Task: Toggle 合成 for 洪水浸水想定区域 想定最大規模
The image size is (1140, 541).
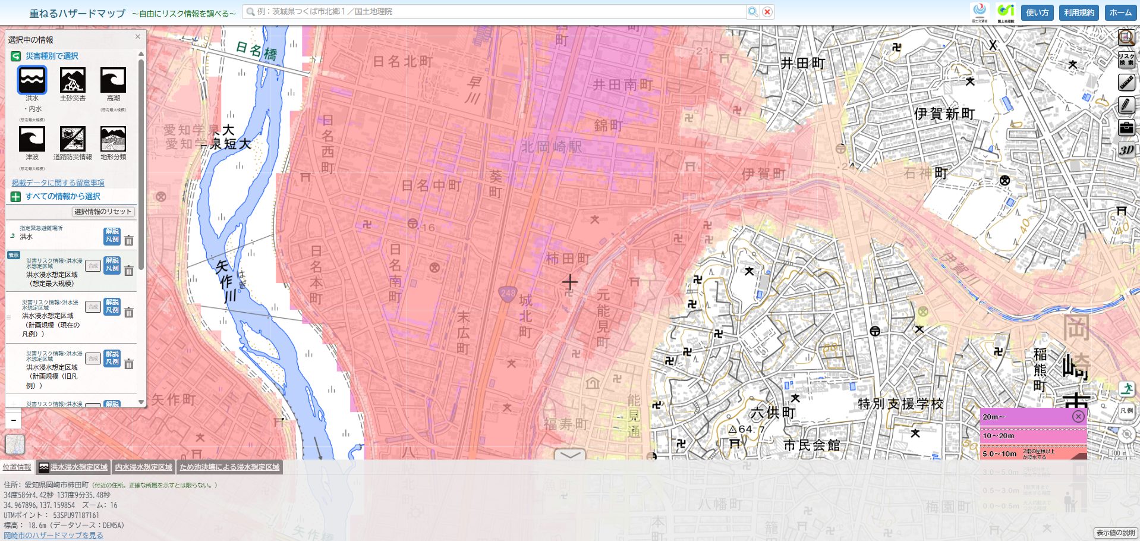Action: pyautogui.click(x=93, y=266)
